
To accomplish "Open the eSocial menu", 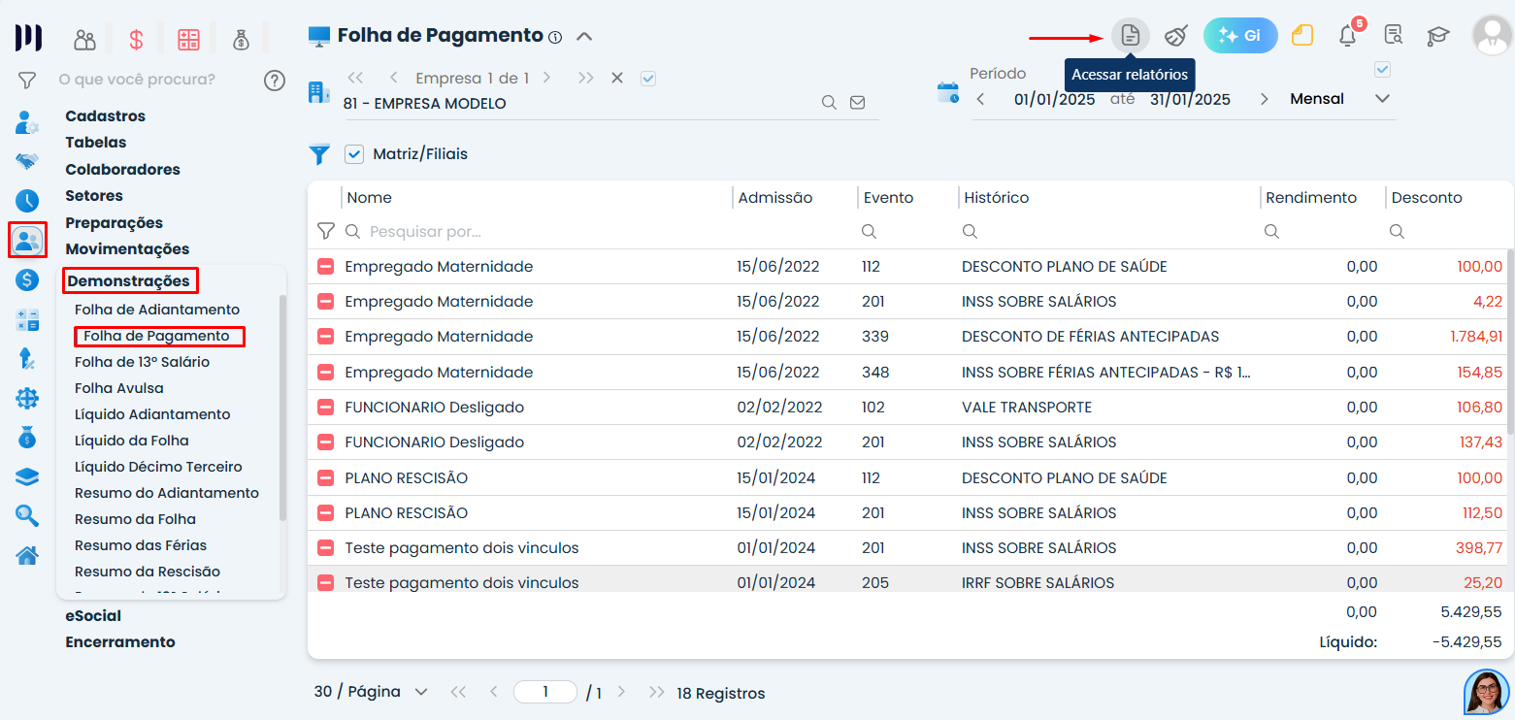I will 93,615.
